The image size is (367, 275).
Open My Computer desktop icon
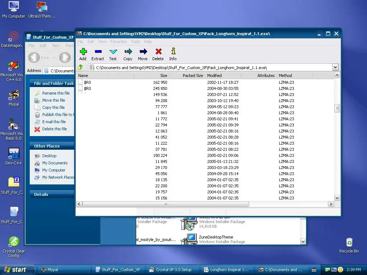[14, 10]
